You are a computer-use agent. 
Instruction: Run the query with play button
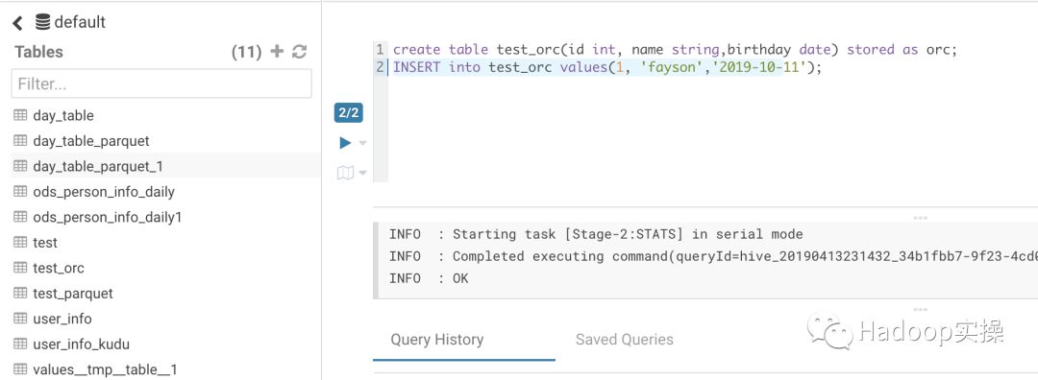[x=345, y=143]
